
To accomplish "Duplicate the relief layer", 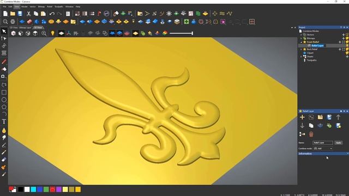I will pos(311,126).
